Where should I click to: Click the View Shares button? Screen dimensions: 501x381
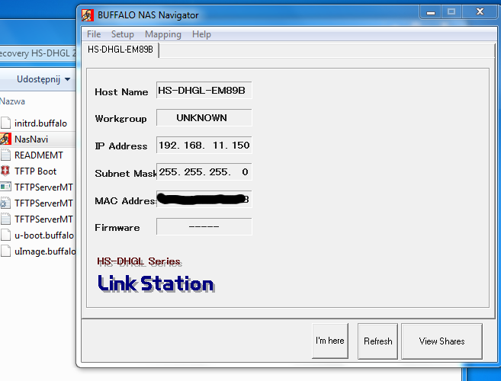click(x=442, y=341)
